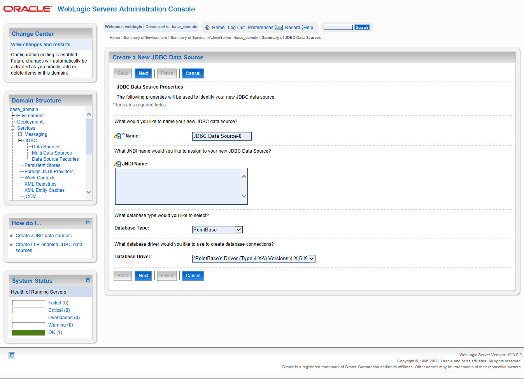The image size is (524, 379).
Task: Open Persistent Stores tree item
Action: [x=42, y=165]
